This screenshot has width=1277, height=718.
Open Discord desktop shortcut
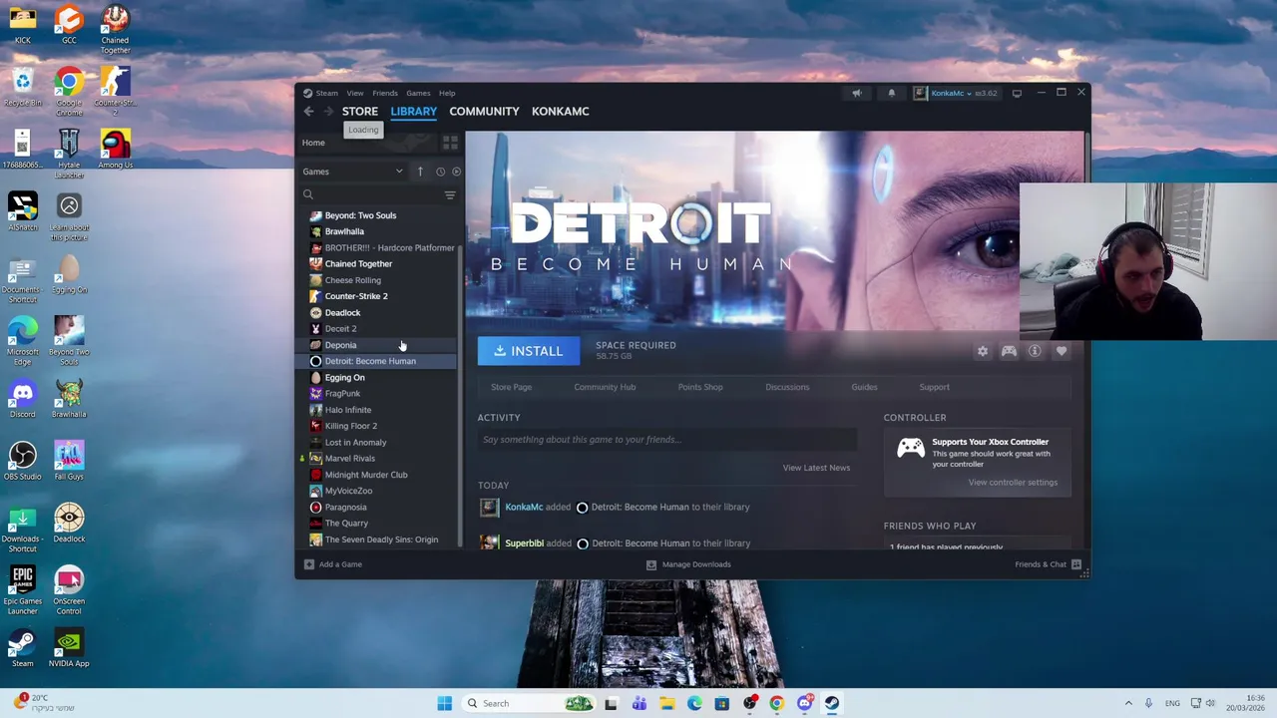22,399
